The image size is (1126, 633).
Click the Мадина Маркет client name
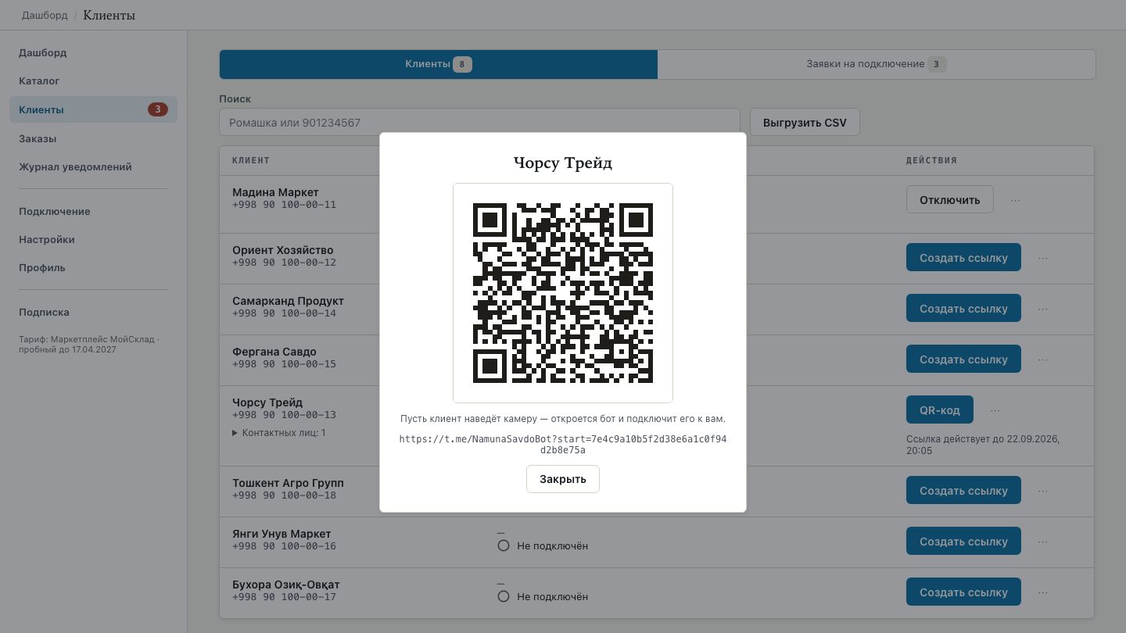click(x=275, y=192)
